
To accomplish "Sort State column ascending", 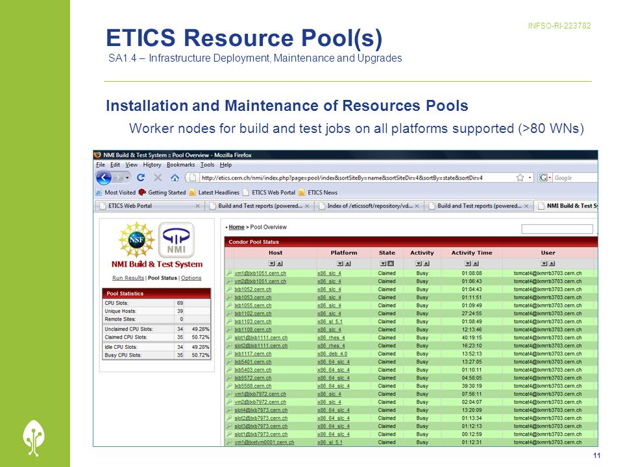I will [391, 264].
